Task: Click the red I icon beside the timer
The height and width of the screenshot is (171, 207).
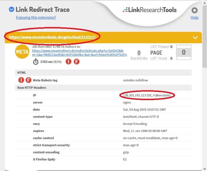Action: (x=68, y=62)
